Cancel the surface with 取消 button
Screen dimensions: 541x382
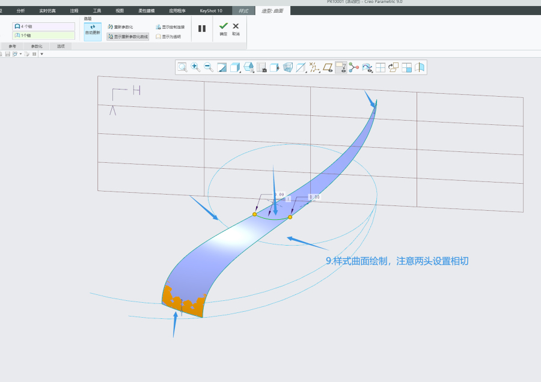(x=236, y=29)
